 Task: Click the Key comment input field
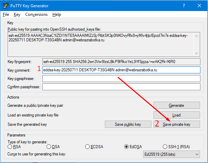click(x=121, y=70)
